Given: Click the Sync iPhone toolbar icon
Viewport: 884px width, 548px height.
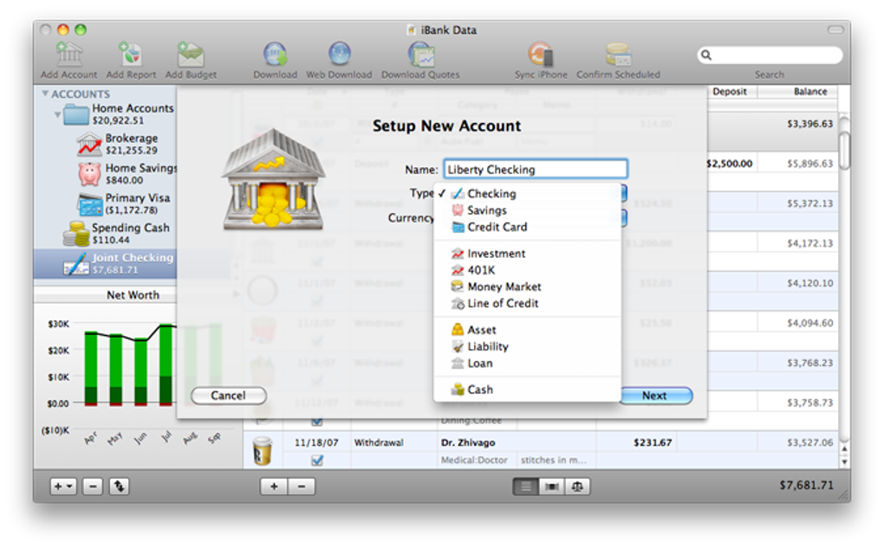Looking at the screenshot, I should pyautogui.click(x=540, y=55).
